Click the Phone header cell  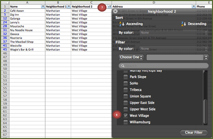click(204, 6)
